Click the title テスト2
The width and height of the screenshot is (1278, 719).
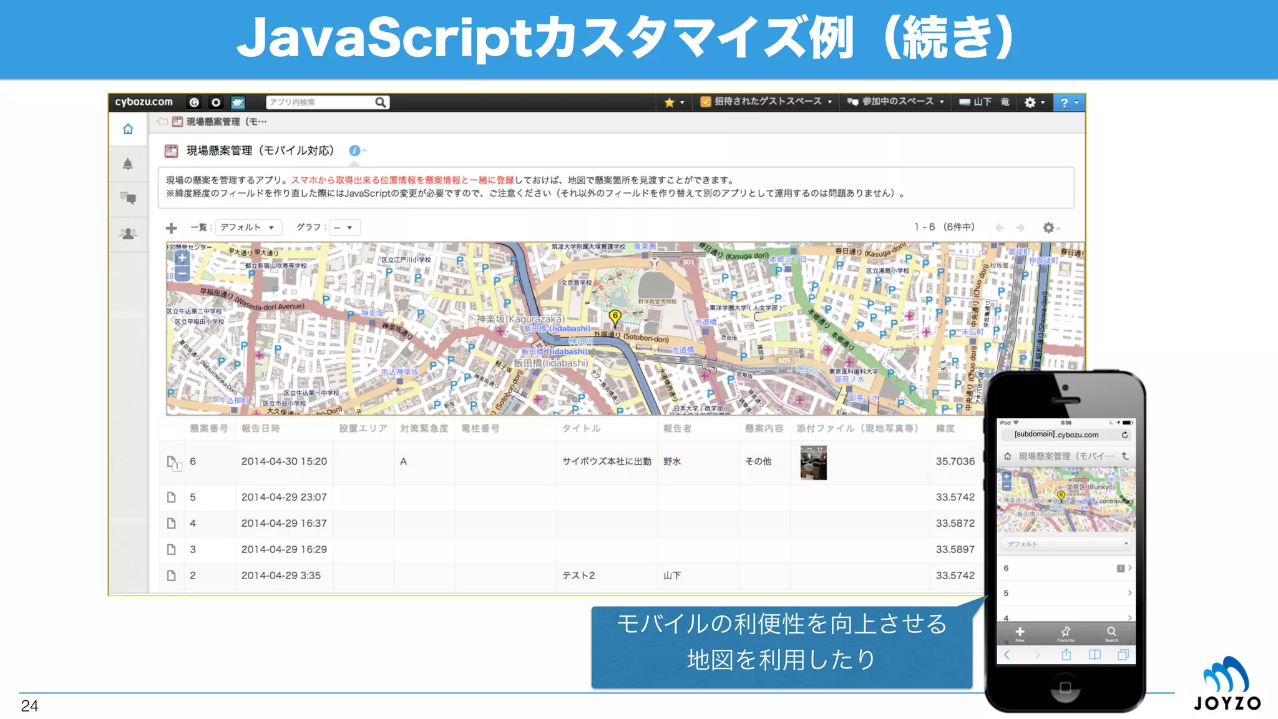coord(578,575)
